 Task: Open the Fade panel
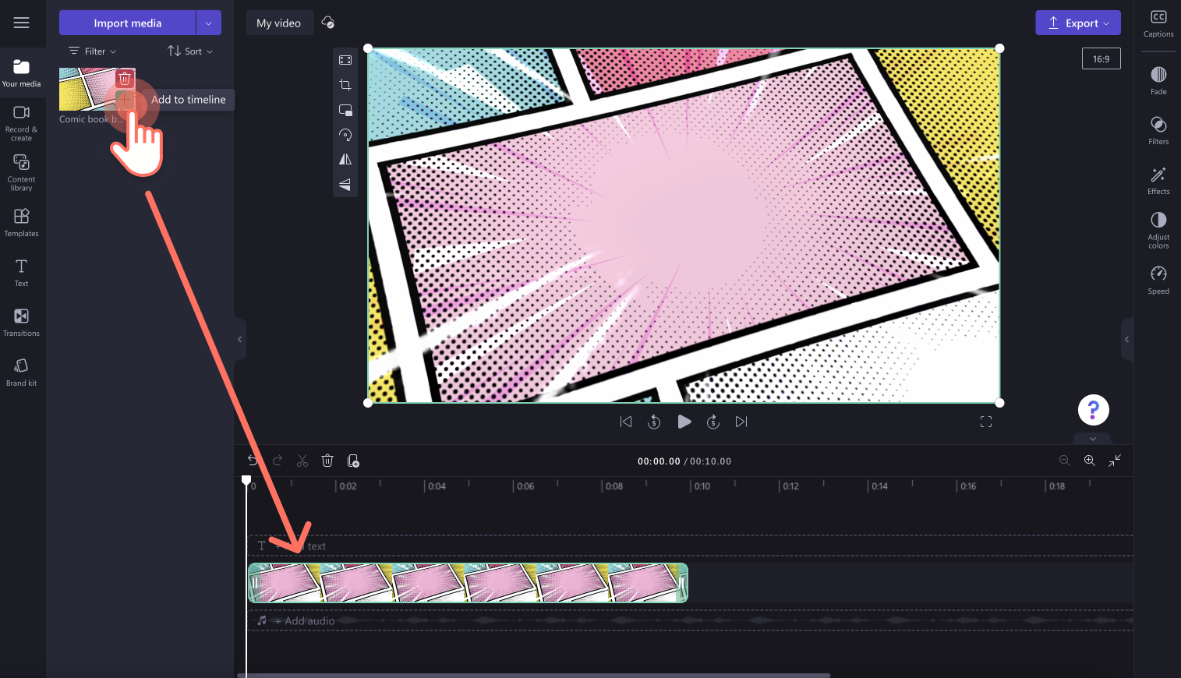point(1158,80)
